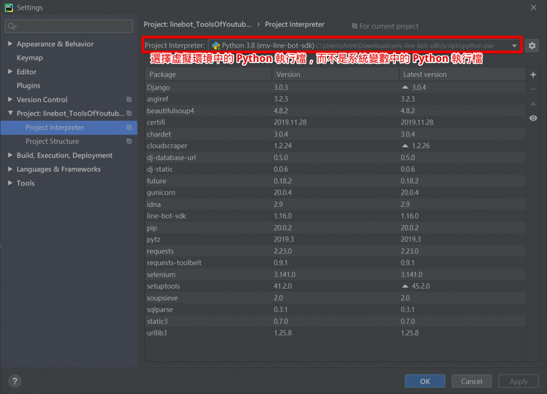Close the Settings dialog
547x394 pixels.
tap(534, 7)
